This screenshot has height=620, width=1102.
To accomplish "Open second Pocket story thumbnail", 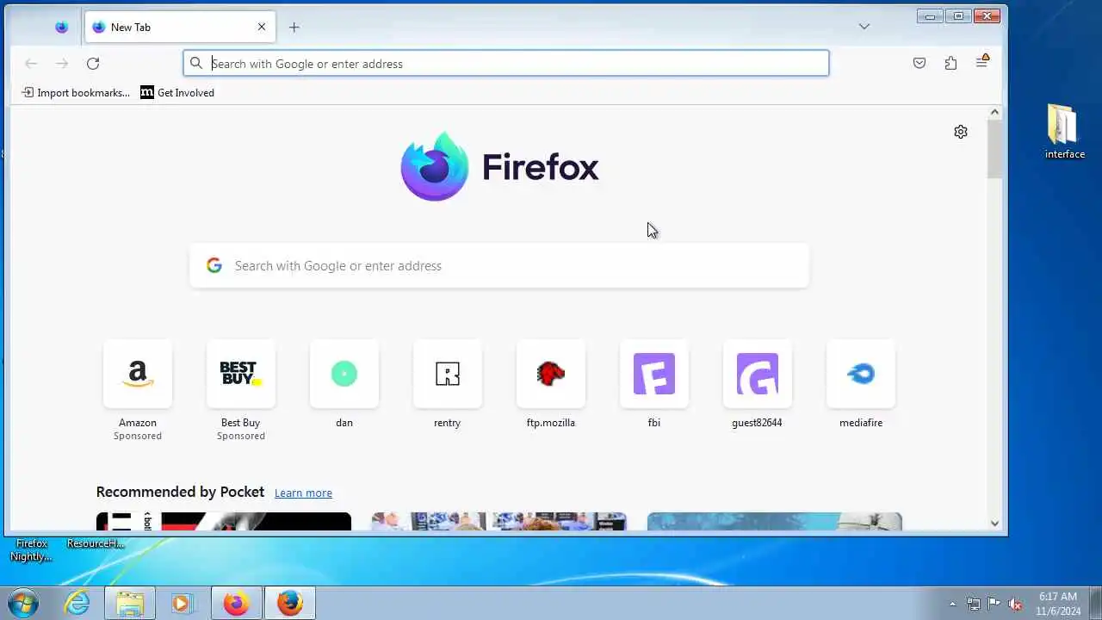I will (x=499, y=522).
